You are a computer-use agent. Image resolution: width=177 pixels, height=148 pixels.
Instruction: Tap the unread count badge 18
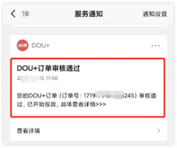(25, 14)
